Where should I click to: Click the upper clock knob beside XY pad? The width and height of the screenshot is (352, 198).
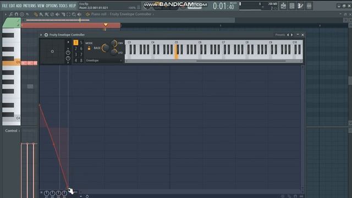pos(68,53)
